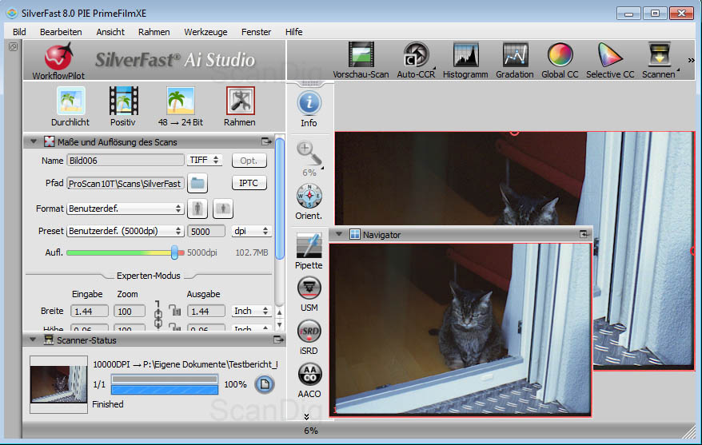Open the Fenster menu
This screenshot has height=445, width=702.
pyautogui.click(x=256, y=32)
